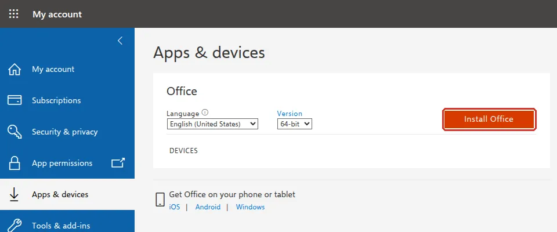The height and width of the screenshot is (232, 557).
Task: Click the card icon beside Subscriptions
Action: click(14, 100)
